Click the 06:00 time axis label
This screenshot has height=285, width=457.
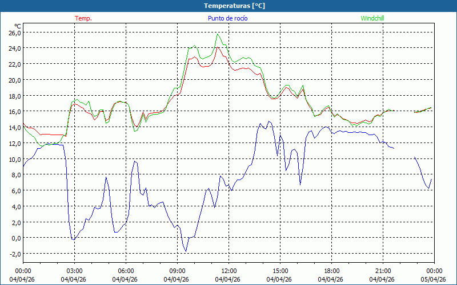pyautogui.click(x=126, y=271)
